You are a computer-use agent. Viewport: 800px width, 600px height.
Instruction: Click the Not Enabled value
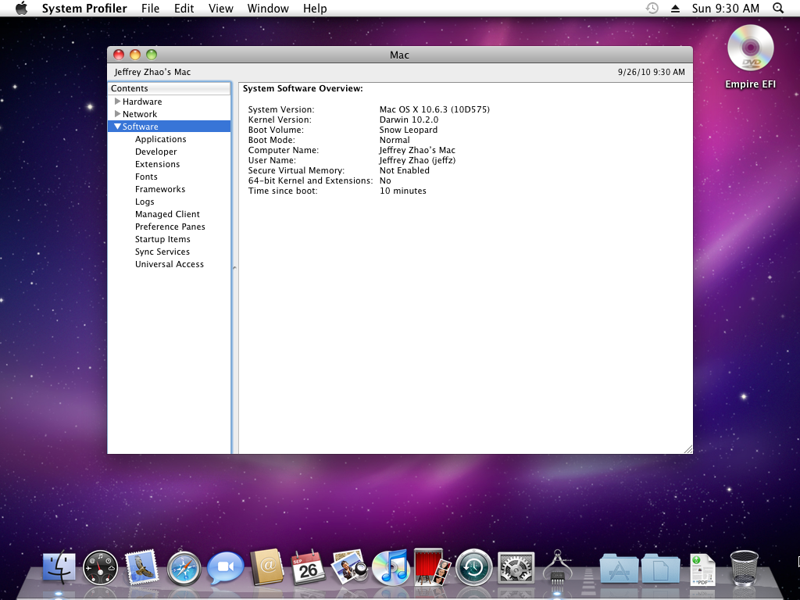[x=405, y=170]
